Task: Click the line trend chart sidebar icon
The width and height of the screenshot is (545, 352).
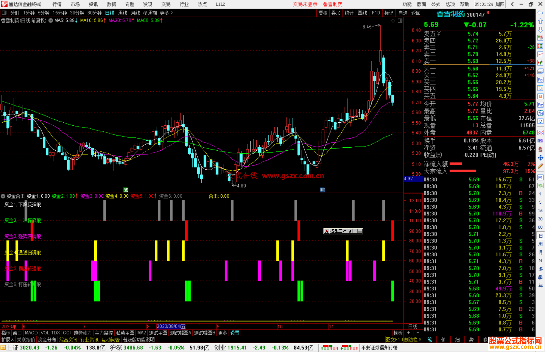Action: coord(540,54)
